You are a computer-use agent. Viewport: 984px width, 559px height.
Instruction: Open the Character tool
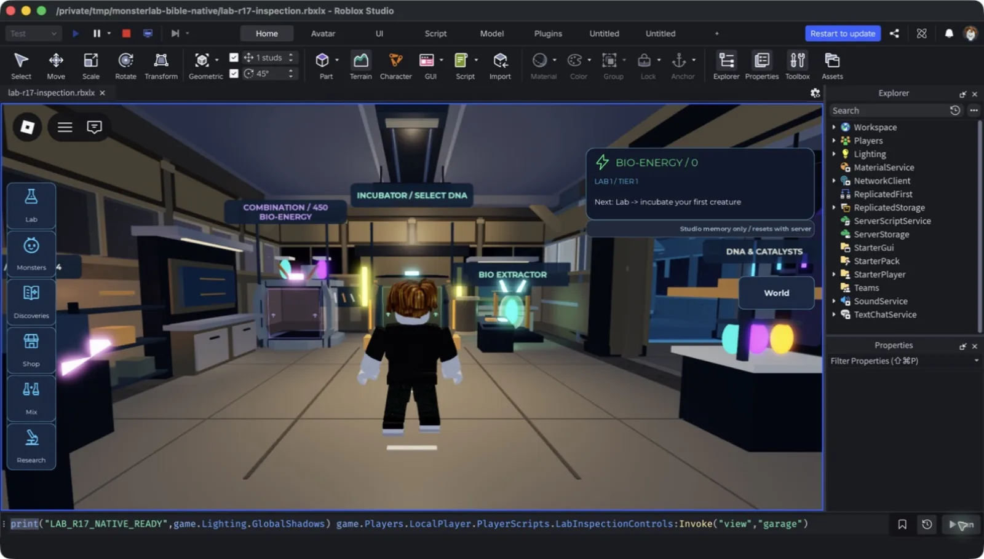(395, 65)
